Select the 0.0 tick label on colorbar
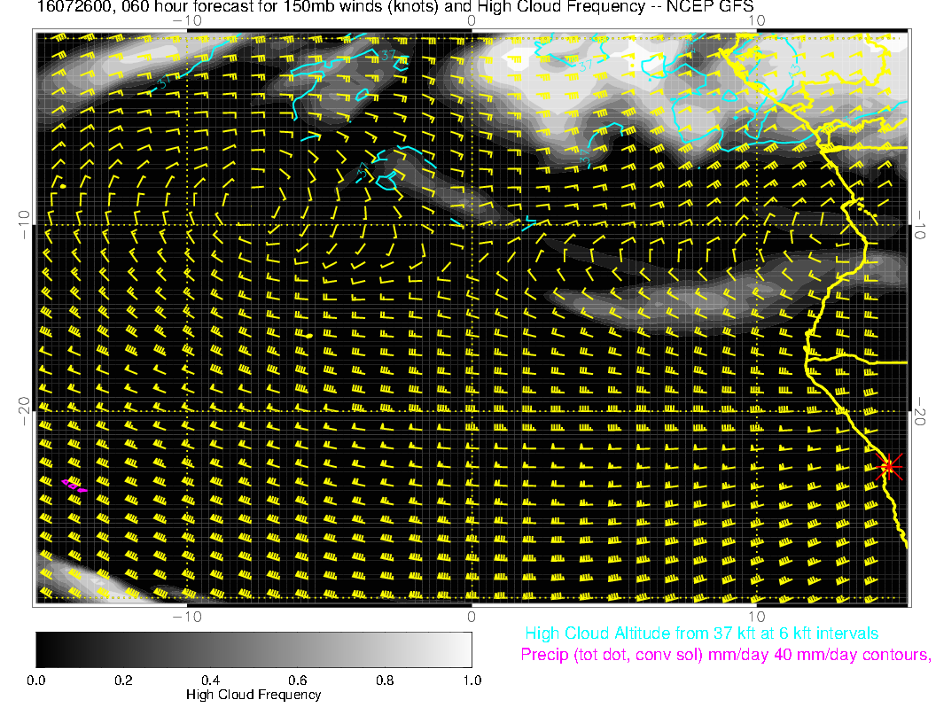The height and width of the screenshot is (723, 936). point(36,680)
